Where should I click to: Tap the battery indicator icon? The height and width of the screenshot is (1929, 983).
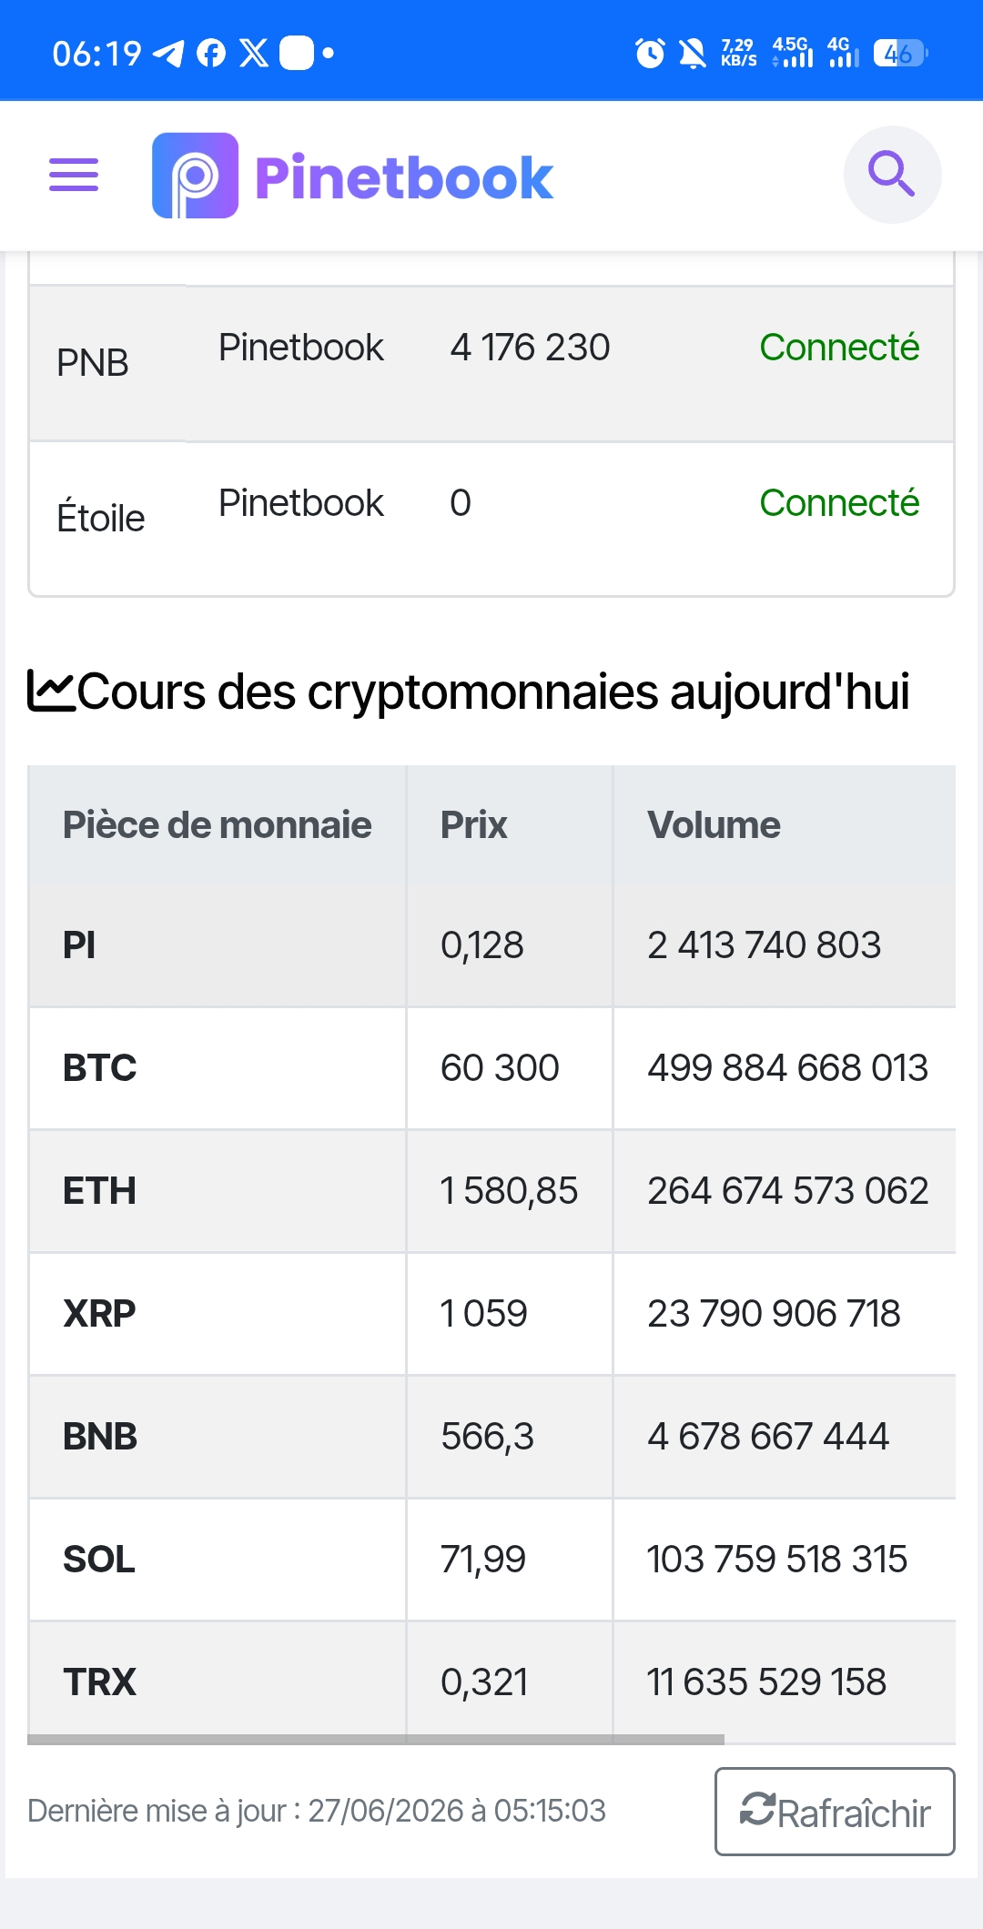pyautogui.click(x=900, y=54)
